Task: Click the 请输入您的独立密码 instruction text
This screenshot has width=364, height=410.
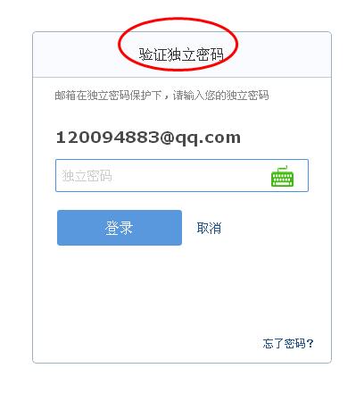Action: [x=220, y=96]
